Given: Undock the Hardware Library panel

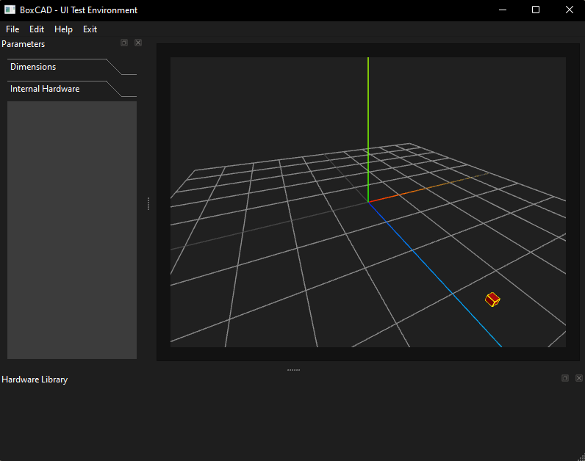Looking at the screenshot, I should coord(565,378).
